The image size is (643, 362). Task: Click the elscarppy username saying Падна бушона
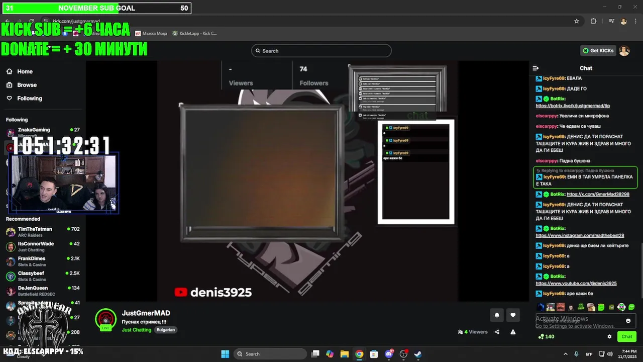(x=547, y=161)
